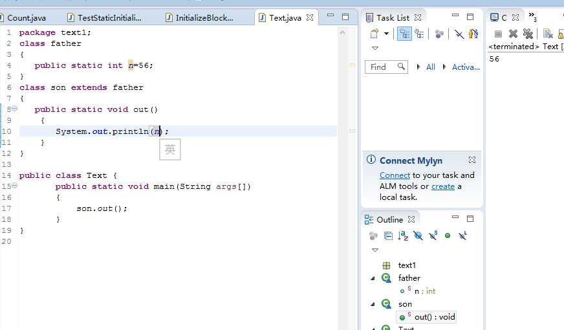This screenshot has width=564, height=330.
Task: Close the Text.java editor tab
Action: (310, 17)
